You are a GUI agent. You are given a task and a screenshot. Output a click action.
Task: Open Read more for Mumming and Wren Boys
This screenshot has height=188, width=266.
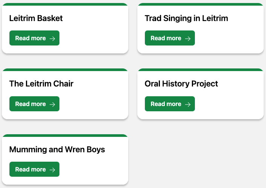pyautogui.click(x=35, y=169)
